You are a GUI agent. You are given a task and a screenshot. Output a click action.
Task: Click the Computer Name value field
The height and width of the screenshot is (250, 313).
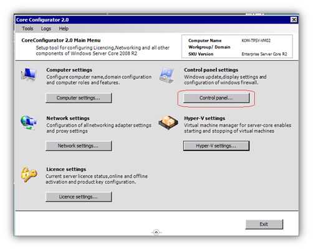click(x=256, y=40)
